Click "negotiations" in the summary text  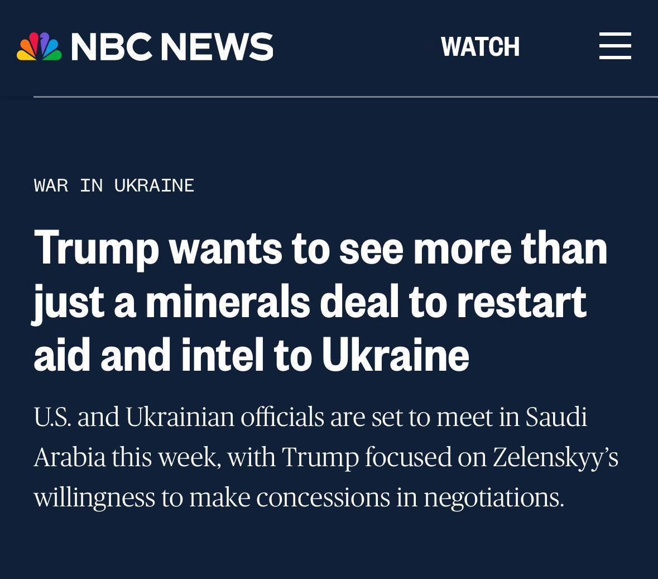click(x=493, y=497)
